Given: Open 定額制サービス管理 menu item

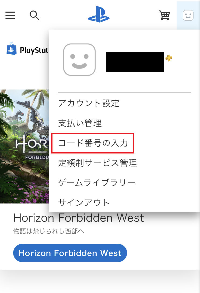Looking at the screenshot, I should [97, 163].
